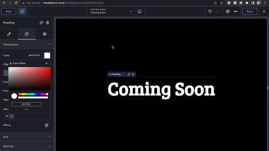269x151 pixels.
Task: Click in the saturation gradient area
Action: click(29, 78)
